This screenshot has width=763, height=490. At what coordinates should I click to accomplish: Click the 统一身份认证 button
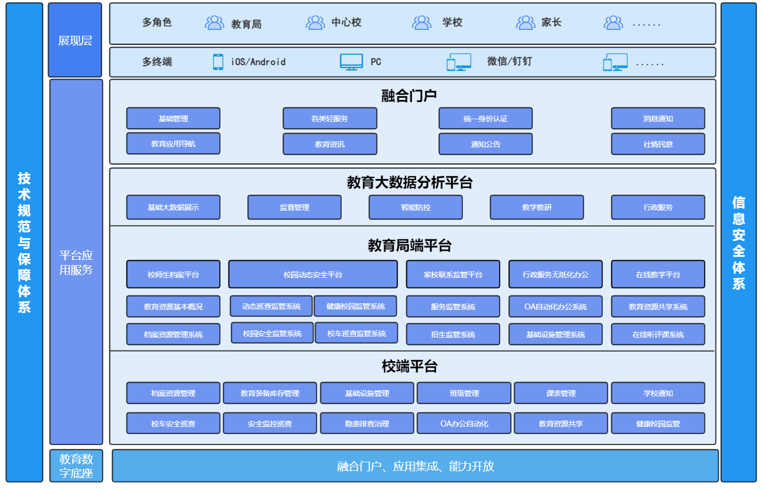[x=485, y=119]
